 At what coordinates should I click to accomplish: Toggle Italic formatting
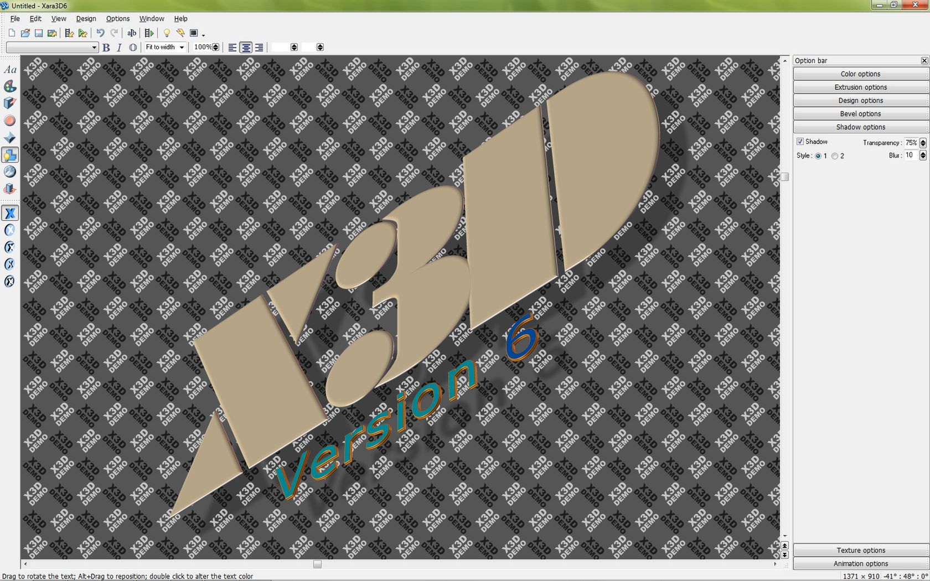click(x=119, y=48)
